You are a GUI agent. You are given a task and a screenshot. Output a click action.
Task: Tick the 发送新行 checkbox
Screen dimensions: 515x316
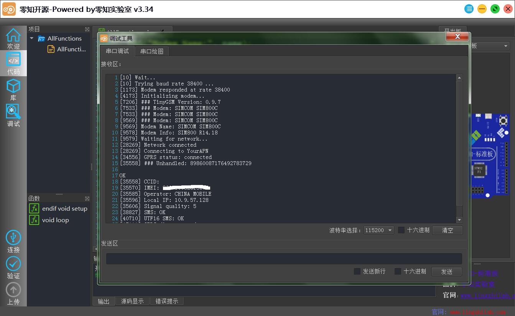[x=357, y=271]
